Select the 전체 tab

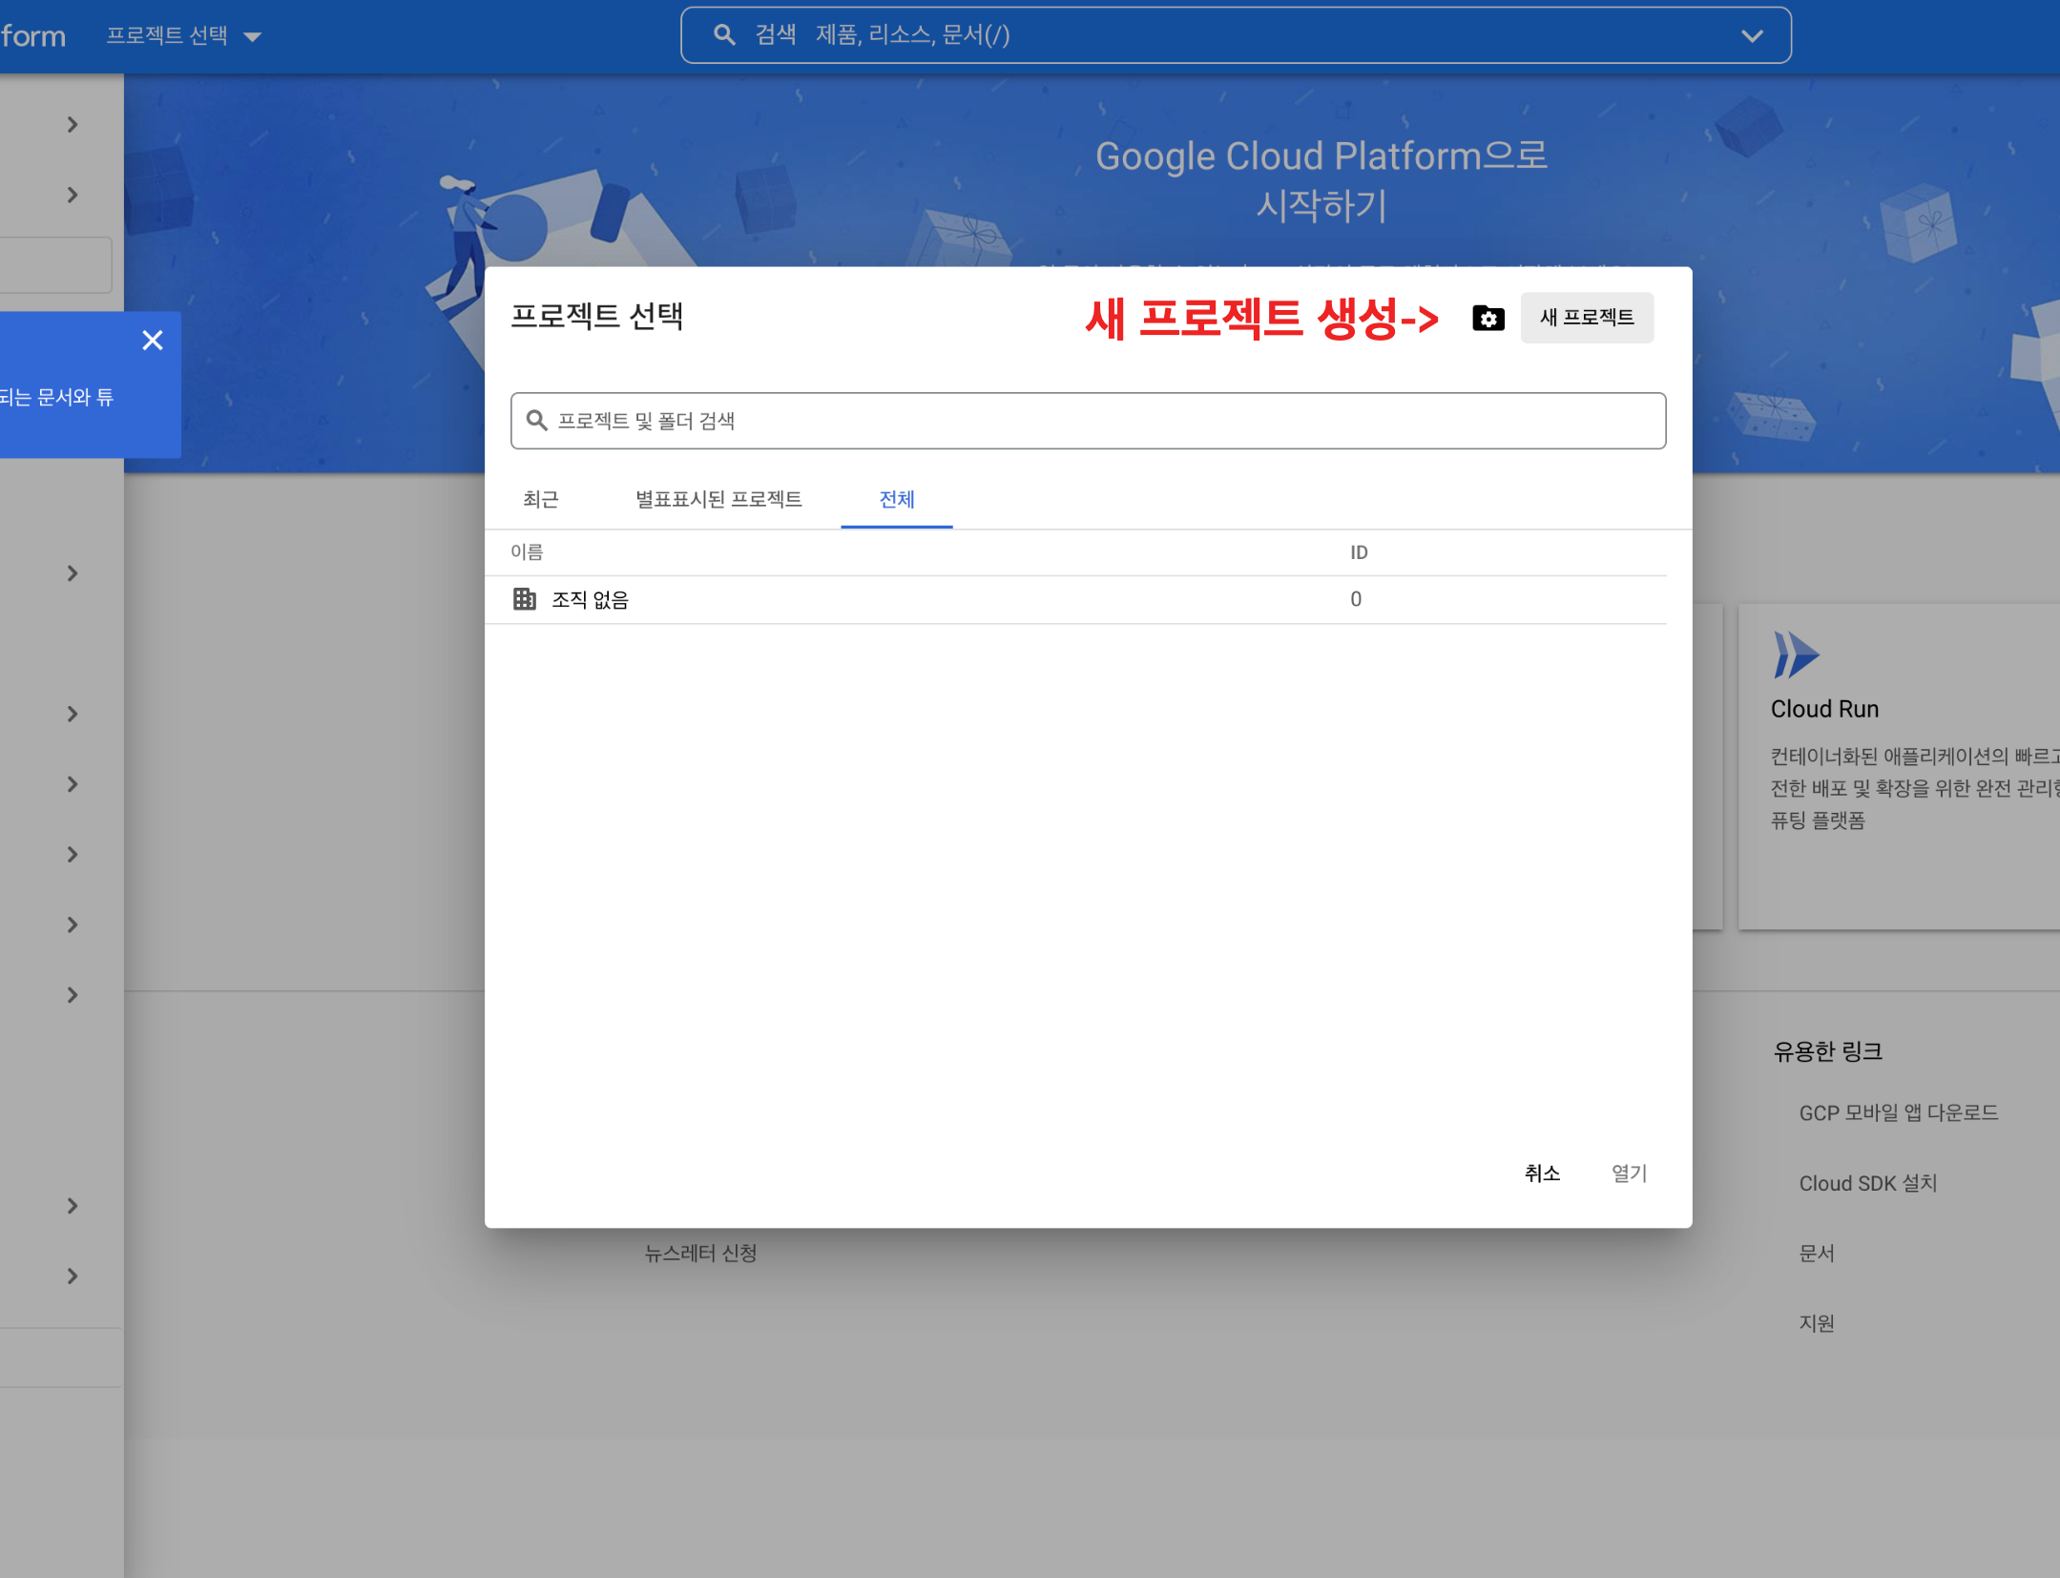pyautogui.click(x=896, y=499)
